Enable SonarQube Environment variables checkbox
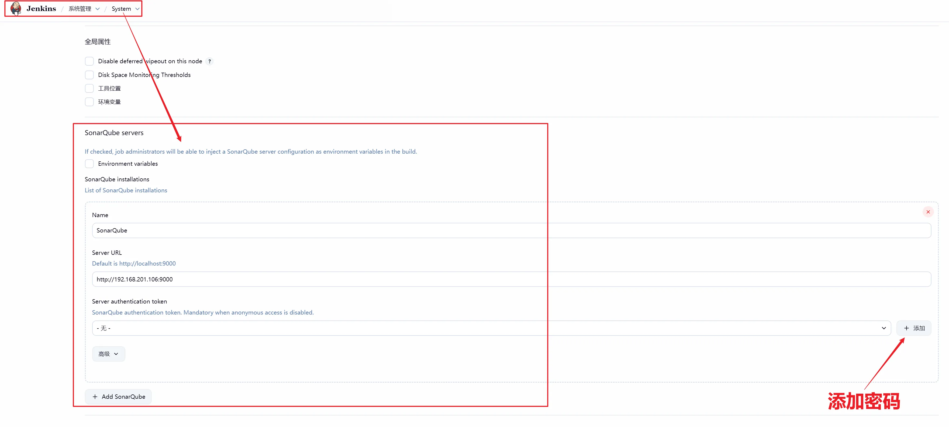 (x=89, y=164)
